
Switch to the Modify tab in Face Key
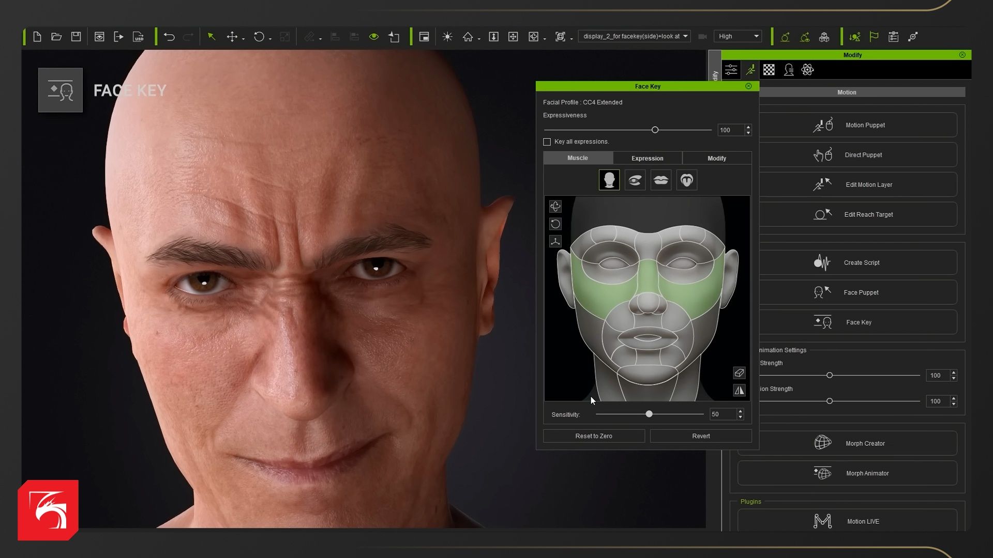click(x=717, y=159)
